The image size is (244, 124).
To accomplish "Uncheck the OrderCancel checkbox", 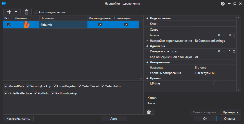I will coord(80,86).
